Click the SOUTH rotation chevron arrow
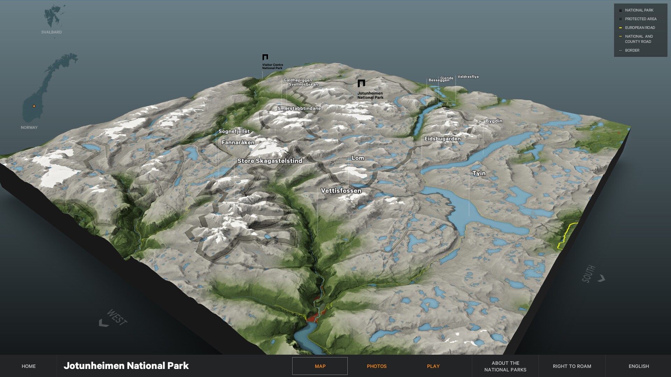The image size is (671, 377). (x=601, y=277)
